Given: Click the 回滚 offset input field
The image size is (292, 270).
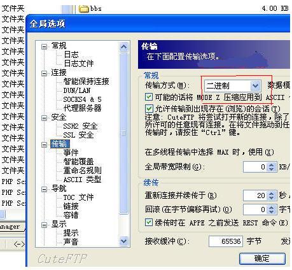Looking at the screenshot, I should (256, 210).
